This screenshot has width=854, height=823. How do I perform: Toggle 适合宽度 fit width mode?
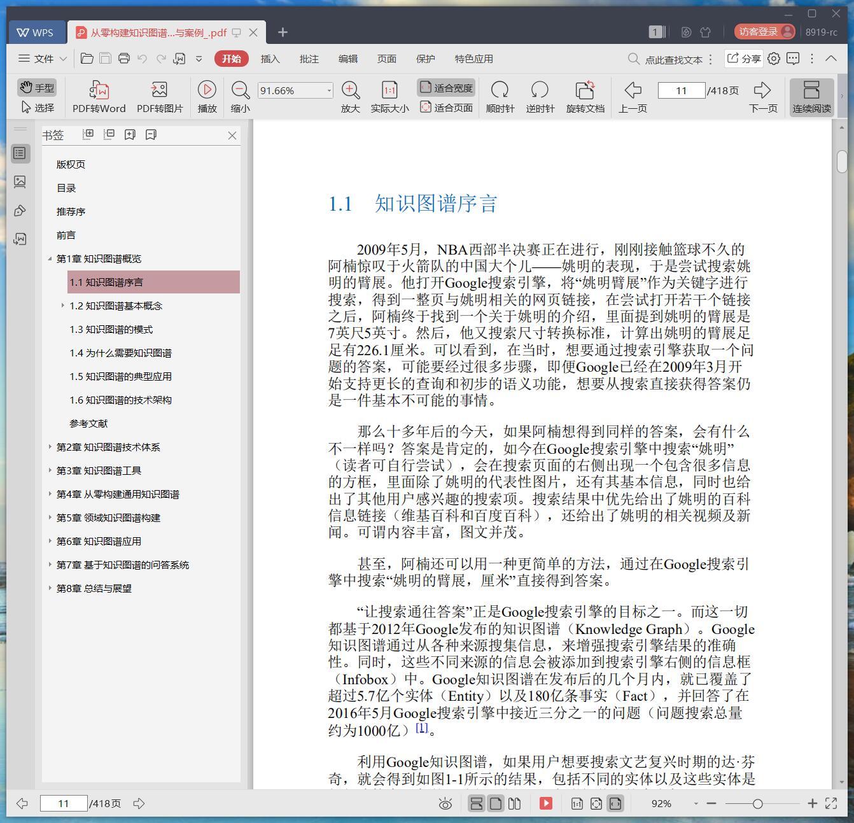pyautogui.click(x=446, y=88)
